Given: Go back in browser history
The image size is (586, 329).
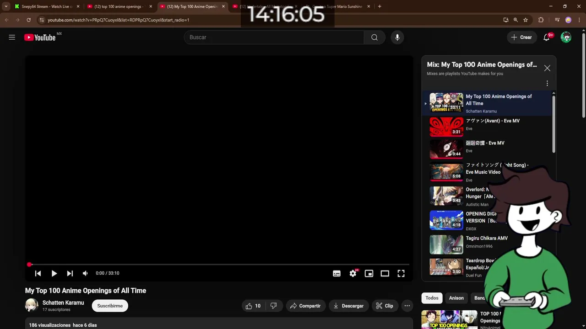Looking at the screenshot, I should coord(6,20).
